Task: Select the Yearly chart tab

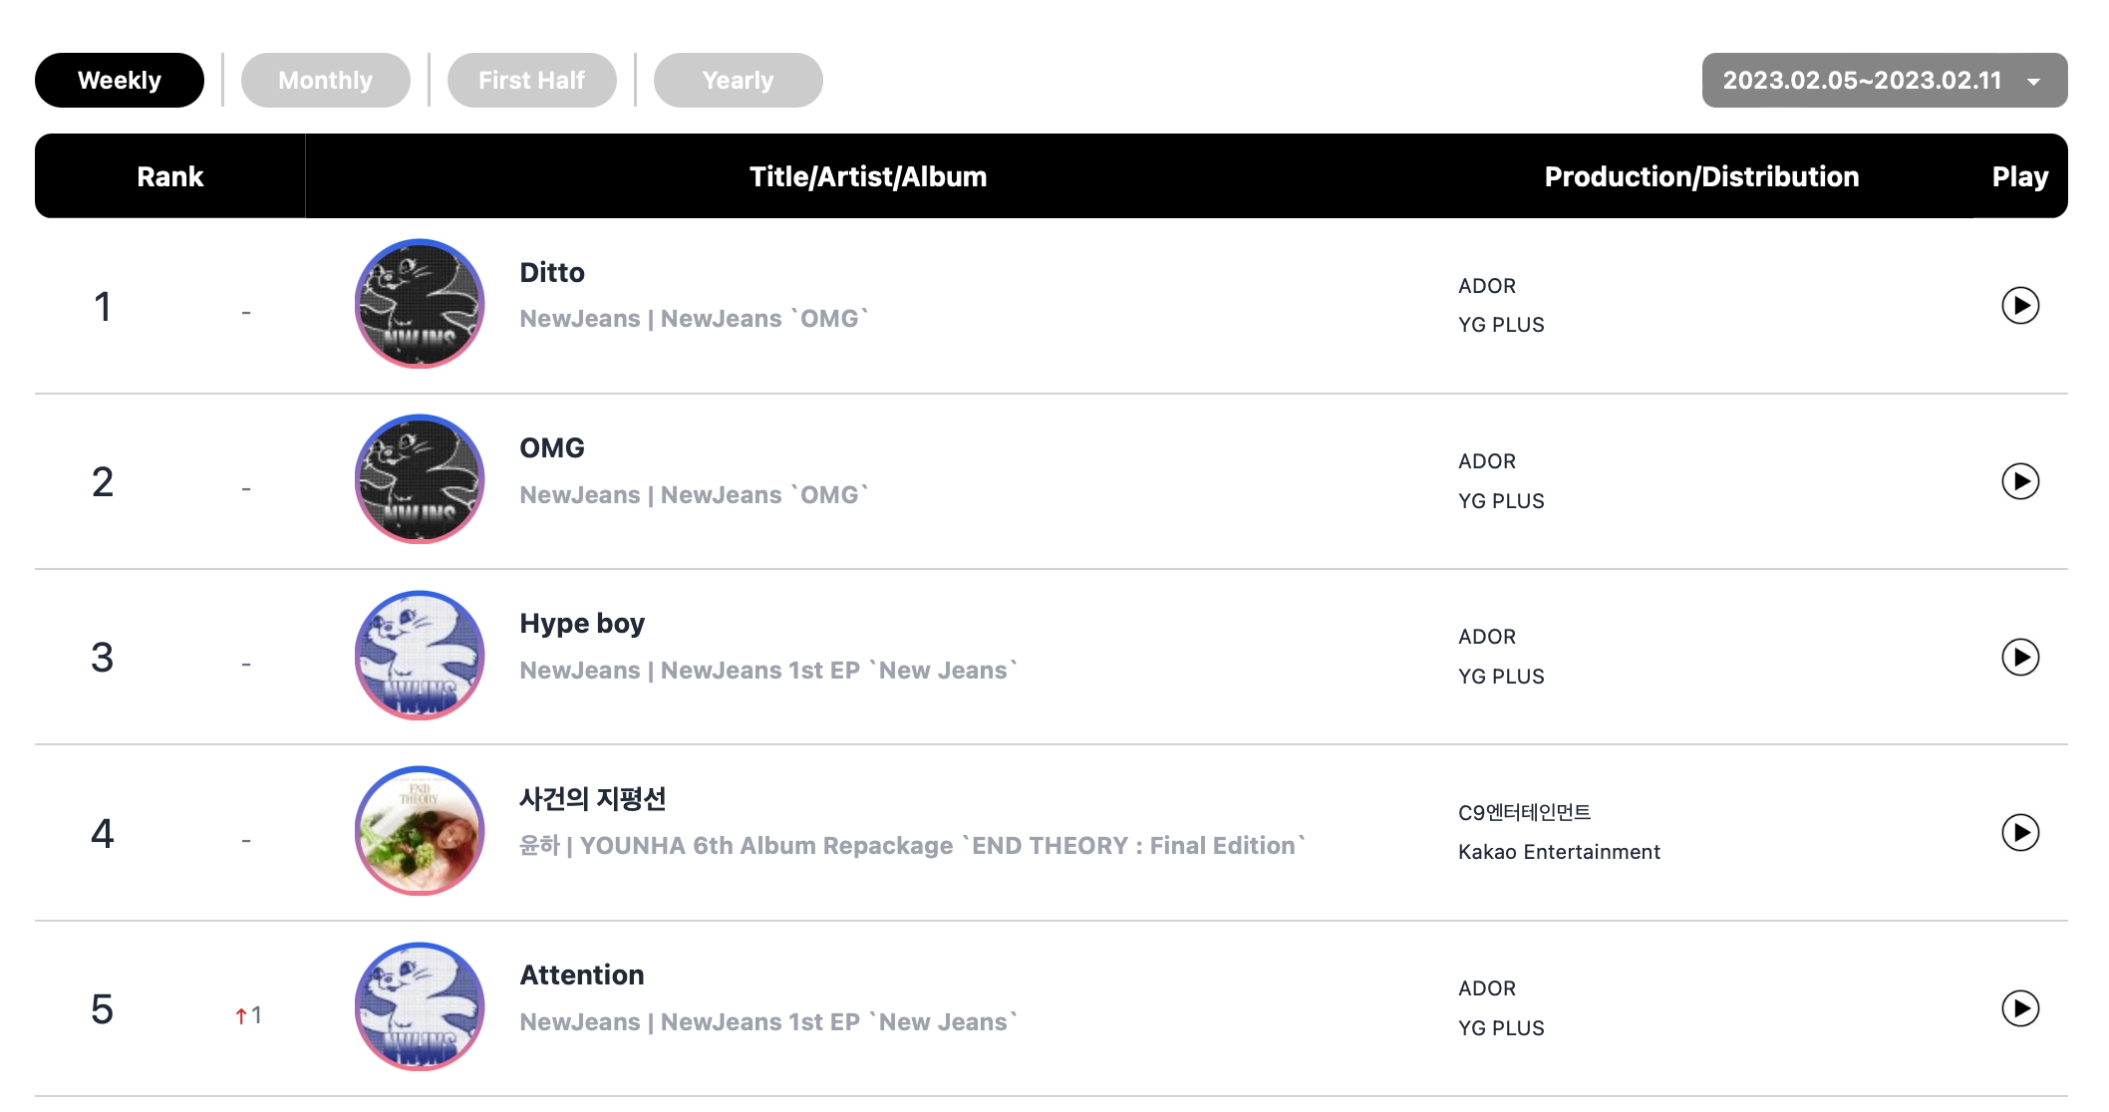Action: tap(738, 80)
